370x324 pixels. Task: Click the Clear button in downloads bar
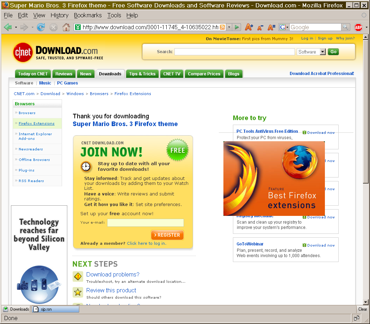363,309
